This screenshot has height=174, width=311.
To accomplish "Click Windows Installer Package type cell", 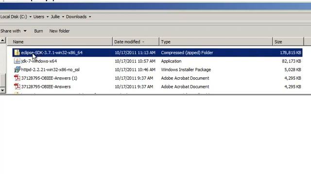I will [x=186, y=70].
